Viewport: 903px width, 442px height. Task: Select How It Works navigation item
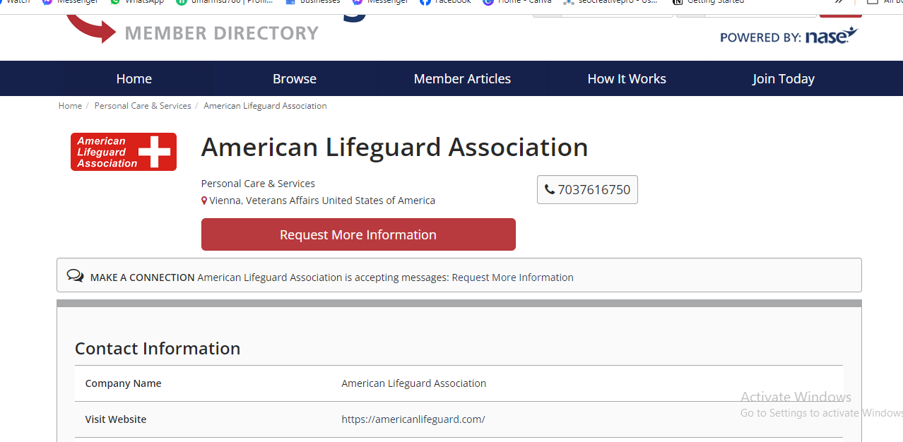click(627, 79)
